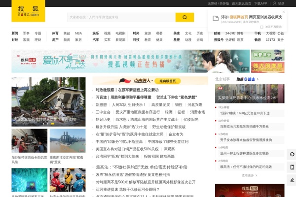
Task: Open 台湾同学"听劝"都到大陆来 headline
Action: point(117,156)
